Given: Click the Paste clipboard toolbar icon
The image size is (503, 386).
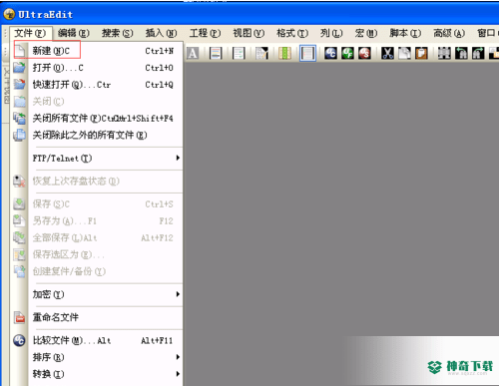Looking at the screenshot, I should click(x=421, y=53).
